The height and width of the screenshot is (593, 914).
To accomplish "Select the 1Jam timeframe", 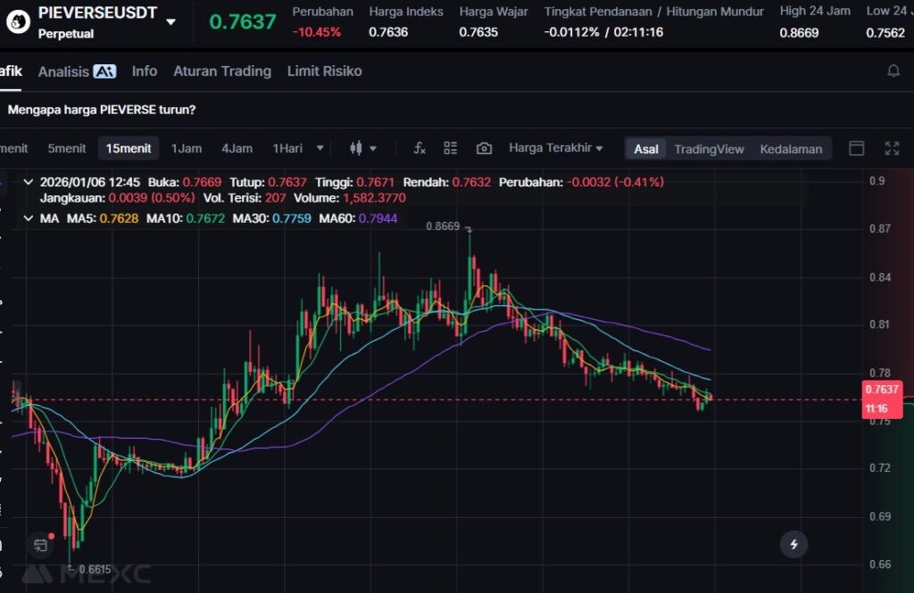I will pyautogui.click(x=187, y=148).
